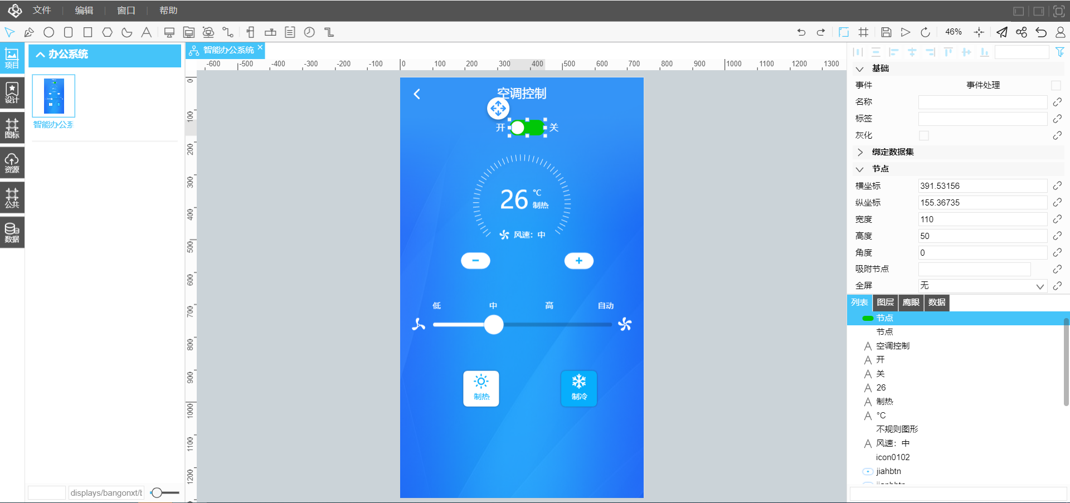
Task: Click the link icon beside 横坐标 field
Action: [1057, 185]
